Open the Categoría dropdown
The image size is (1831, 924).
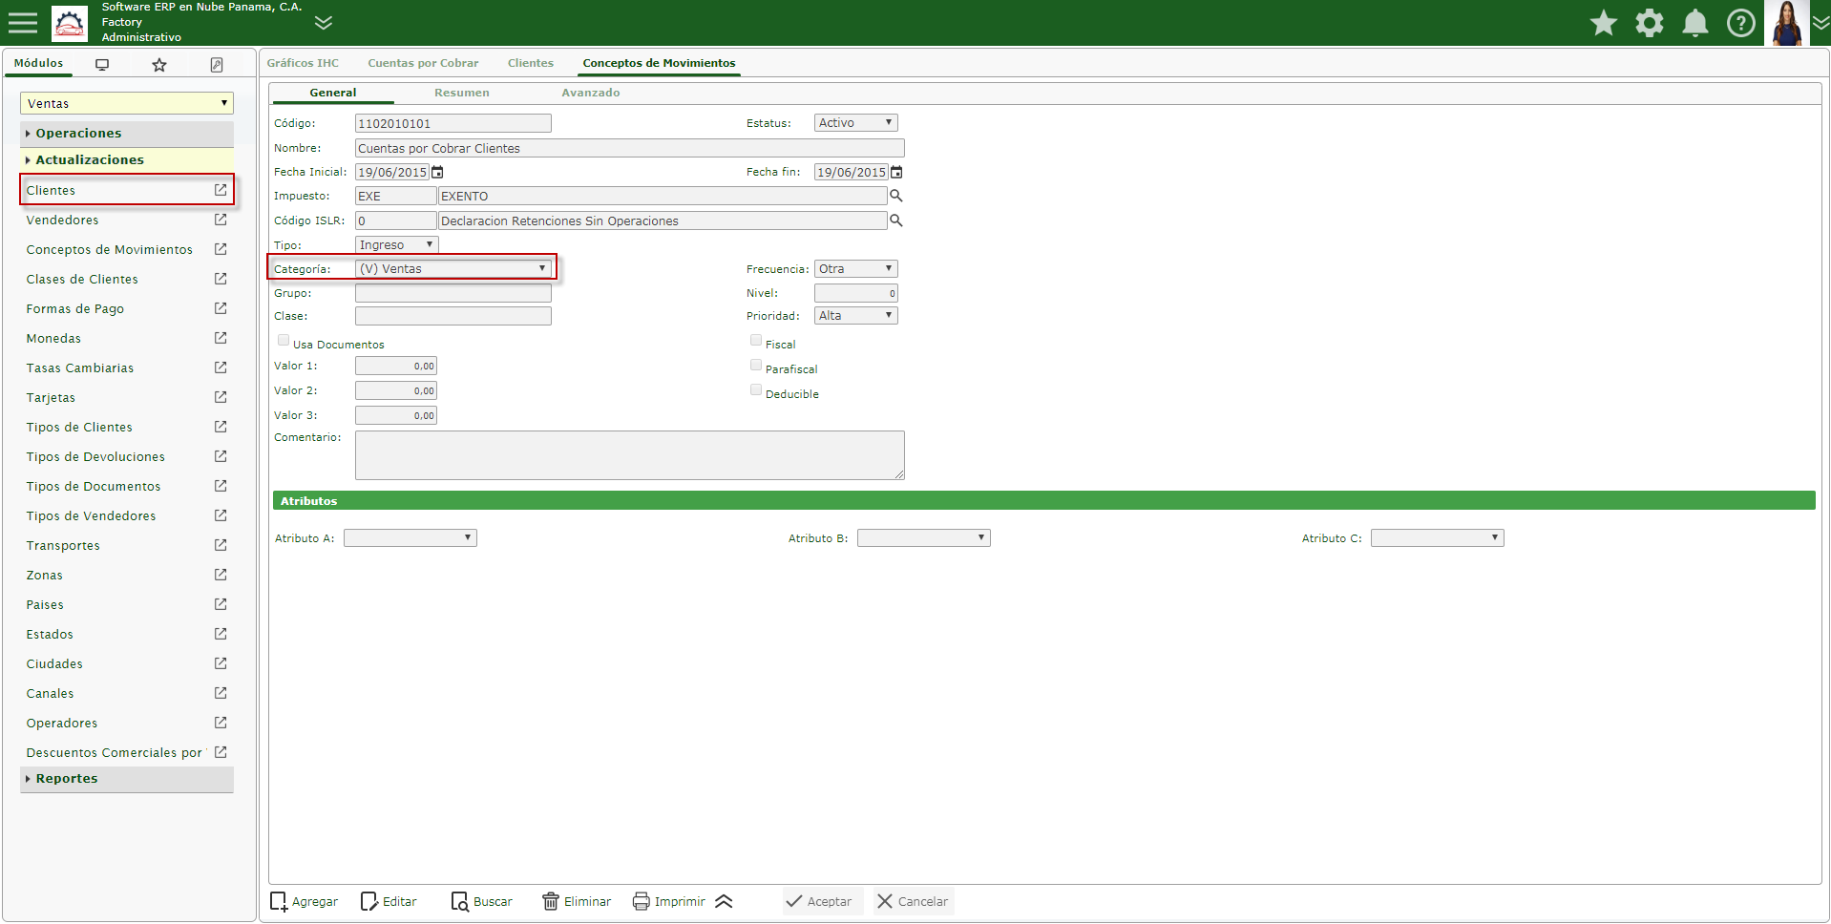pyautogui.click(x=453, y=269)
